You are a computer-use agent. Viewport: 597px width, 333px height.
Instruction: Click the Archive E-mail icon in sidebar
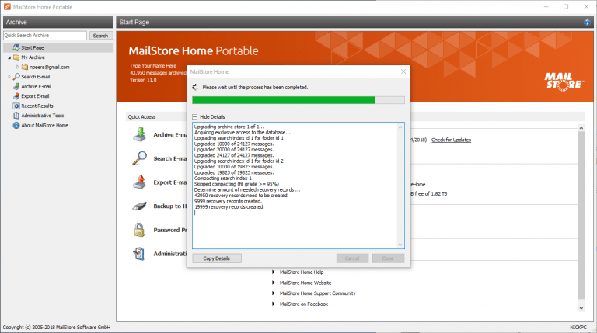16,86
